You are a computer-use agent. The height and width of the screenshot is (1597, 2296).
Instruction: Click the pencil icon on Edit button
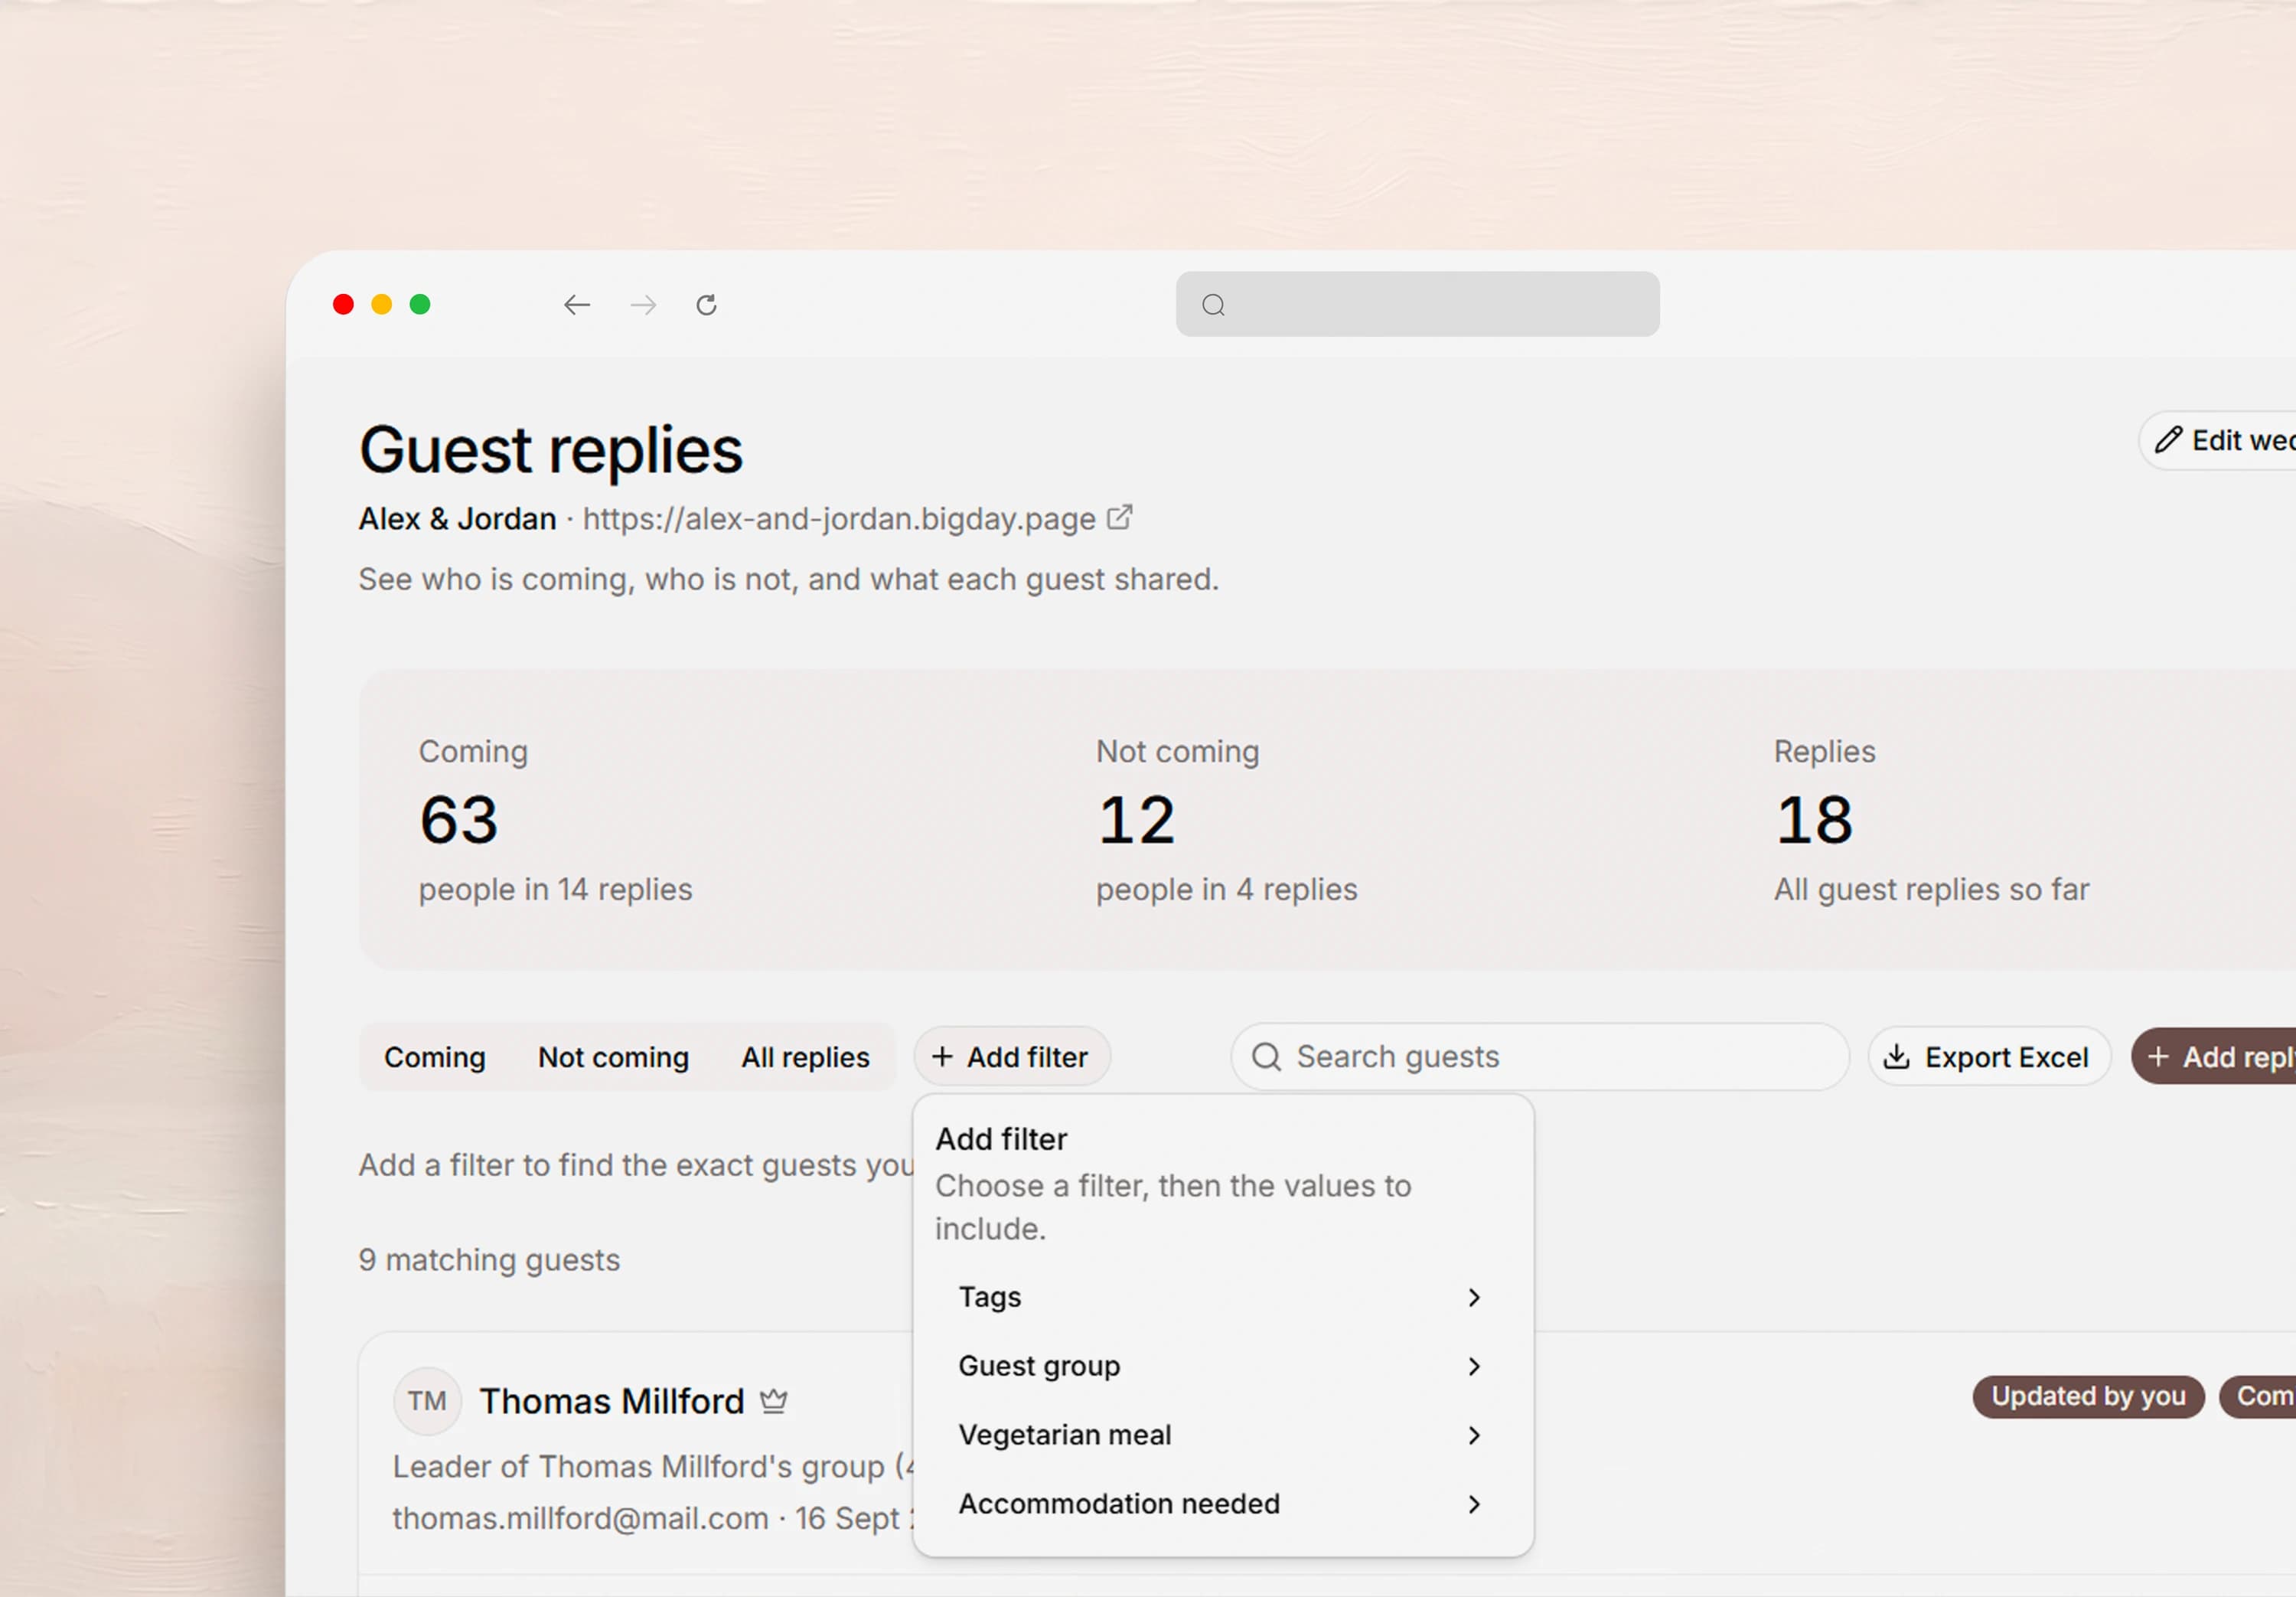(x=2167, y=440)
